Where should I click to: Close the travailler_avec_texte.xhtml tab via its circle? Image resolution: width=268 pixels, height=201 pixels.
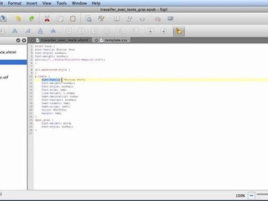click(32, 40)
